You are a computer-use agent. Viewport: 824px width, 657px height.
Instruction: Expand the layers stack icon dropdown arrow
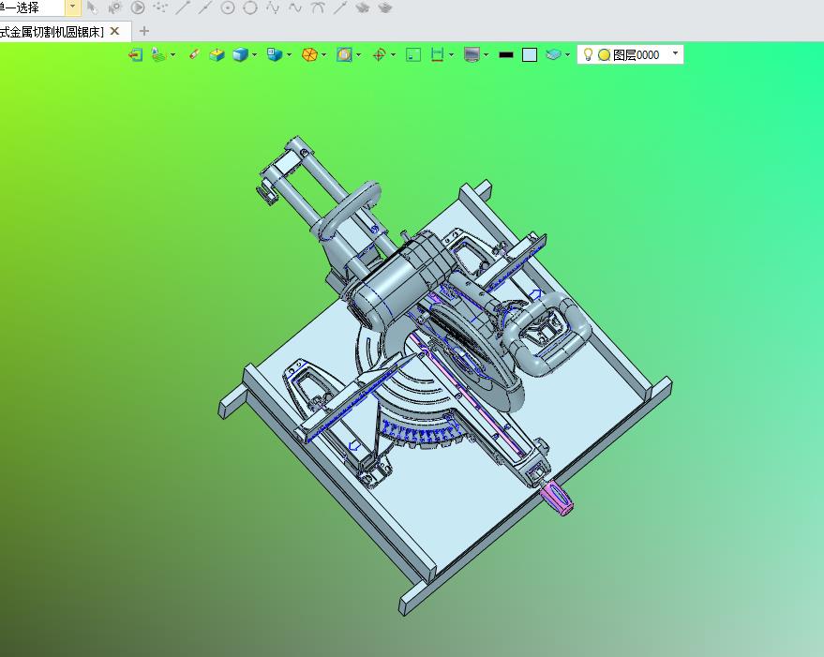pos(567,54)
